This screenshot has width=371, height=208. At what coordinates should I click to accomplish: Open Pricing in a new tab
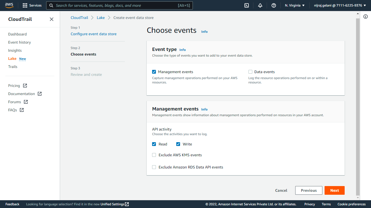pyautogui.click(x=14, y=86)
